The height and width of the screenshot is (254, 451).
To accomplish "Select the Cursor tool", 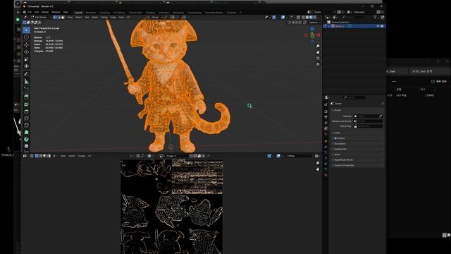I will (x=27, y=37).
